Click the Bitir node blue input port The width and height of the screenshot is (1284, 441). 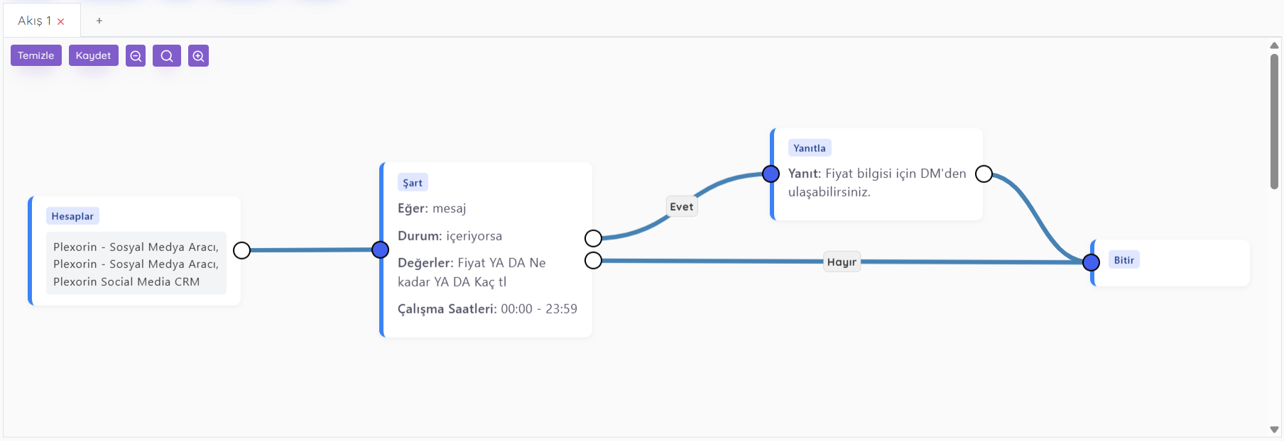click(1092, 262)
